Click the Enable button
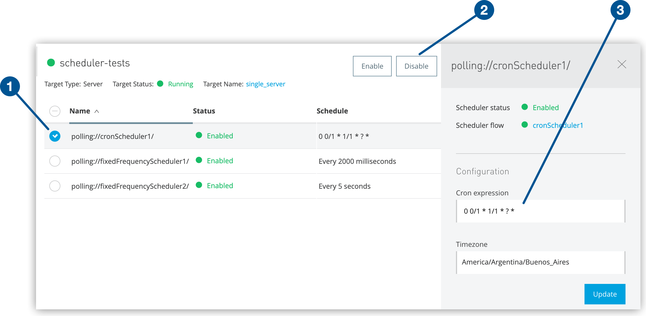Image resolution: width=646 pixels, height=316 pixels. pyautogui.click(x=372, y=66)
